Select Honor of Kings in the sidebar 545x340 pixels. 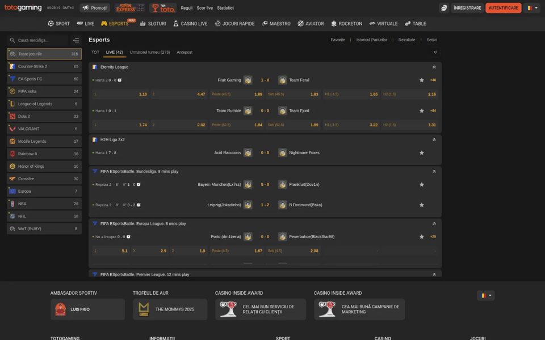44,166
